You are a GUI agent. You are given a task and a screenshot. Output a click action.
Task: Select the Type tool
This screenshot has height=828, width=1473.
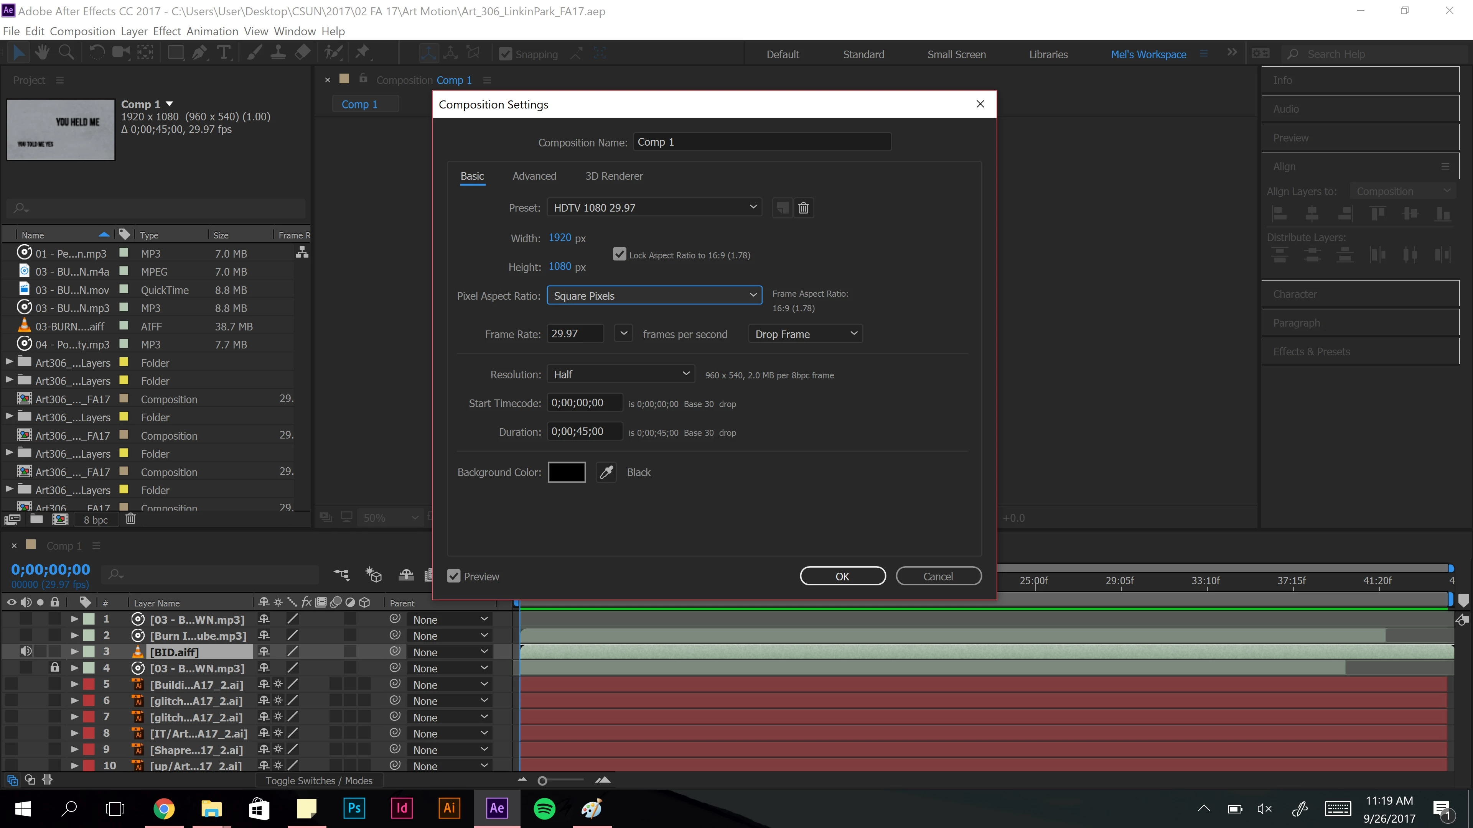click(x=224, y=53)
